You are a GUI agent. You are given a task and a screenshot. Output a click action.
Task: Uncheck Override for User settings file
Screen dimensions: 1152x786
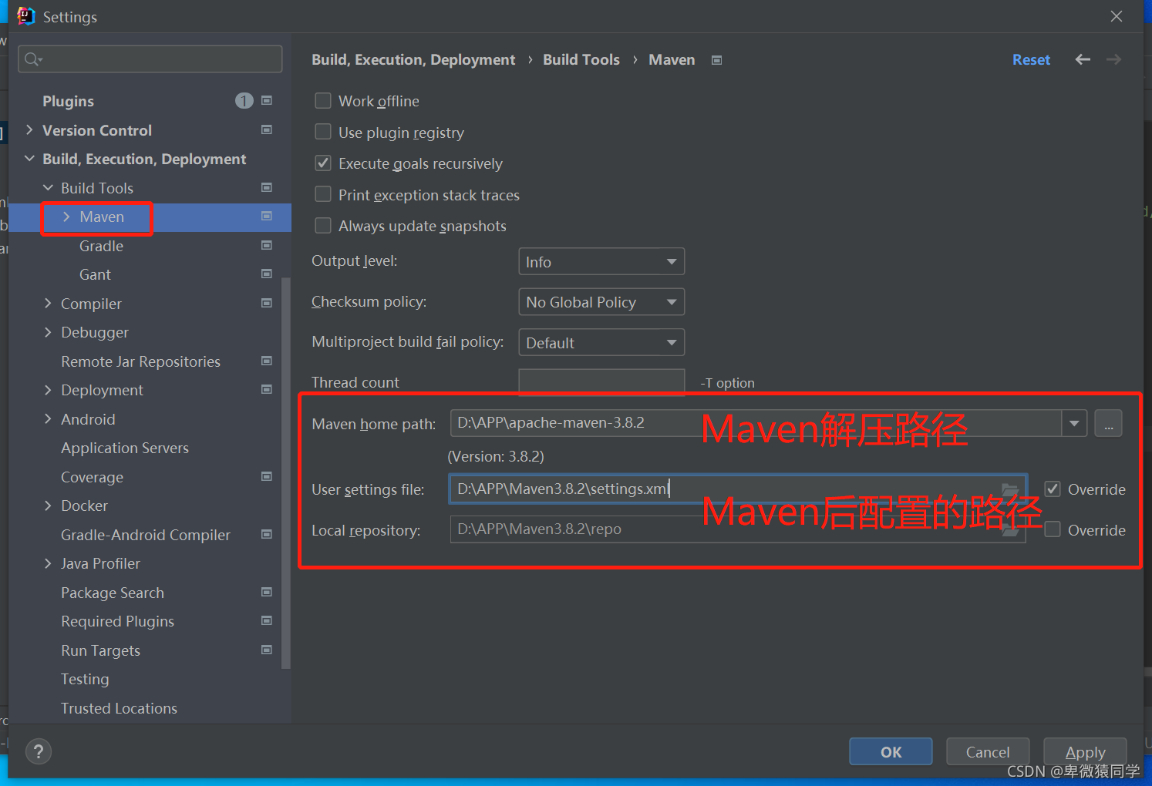(1053, 489)
